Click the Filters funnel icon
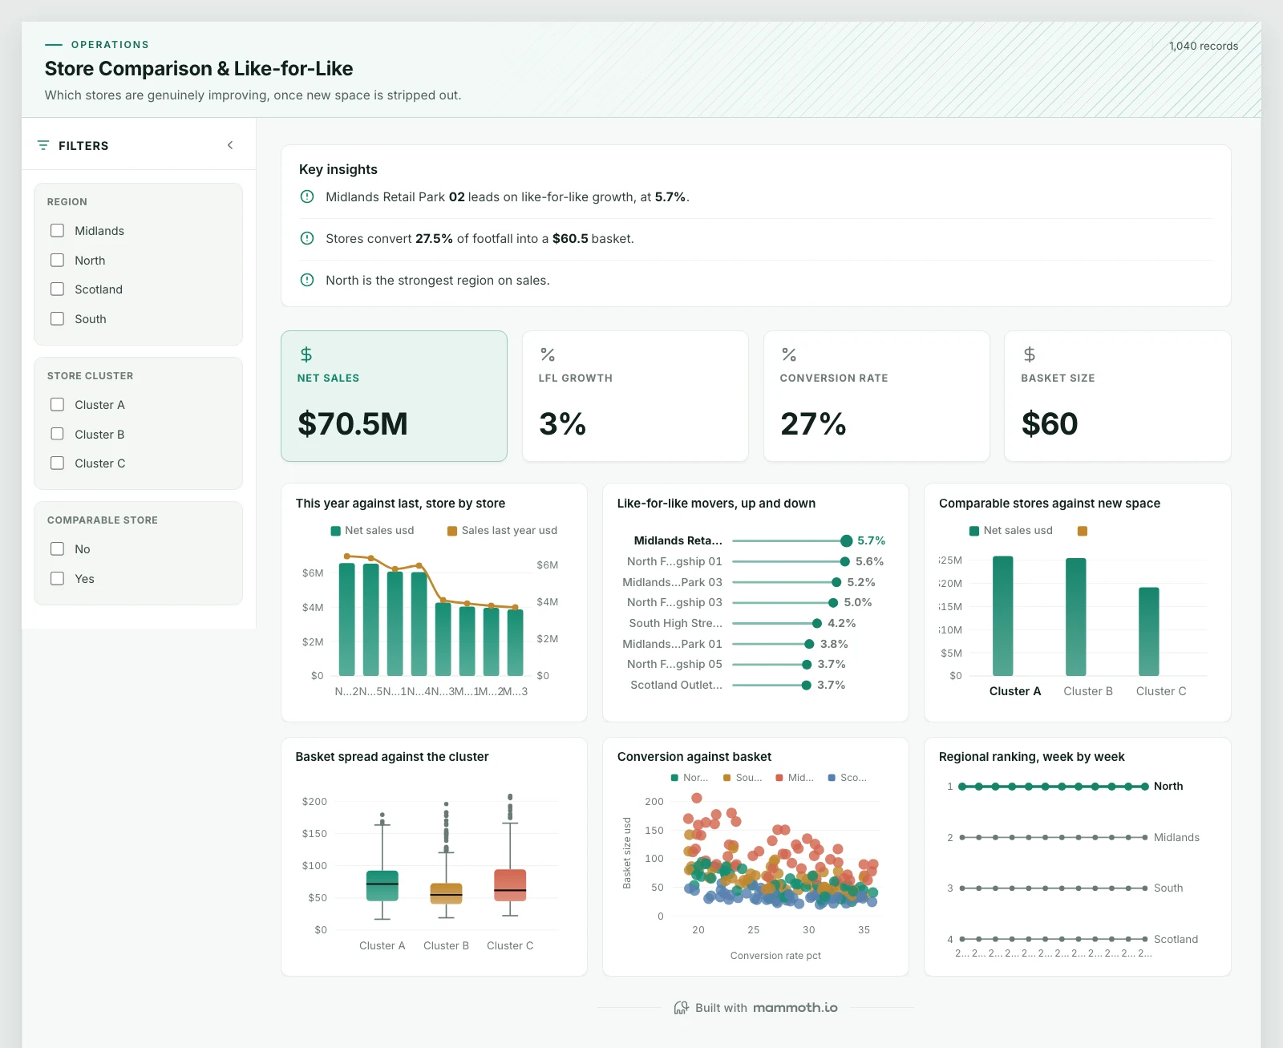The image size is (1283, 1048). point(43,145)
